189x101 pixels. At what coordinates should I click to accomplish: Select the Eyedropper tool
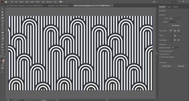point(3,41)
